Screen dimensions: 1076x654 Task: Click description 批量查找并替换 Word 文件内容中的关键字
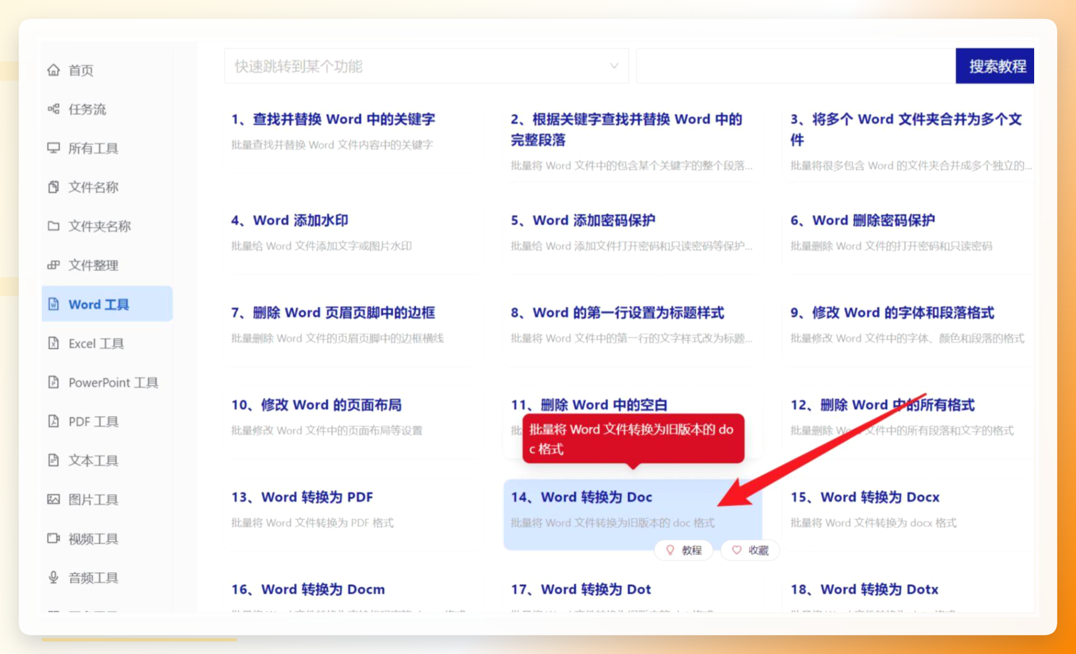click(x=332, y=145)
